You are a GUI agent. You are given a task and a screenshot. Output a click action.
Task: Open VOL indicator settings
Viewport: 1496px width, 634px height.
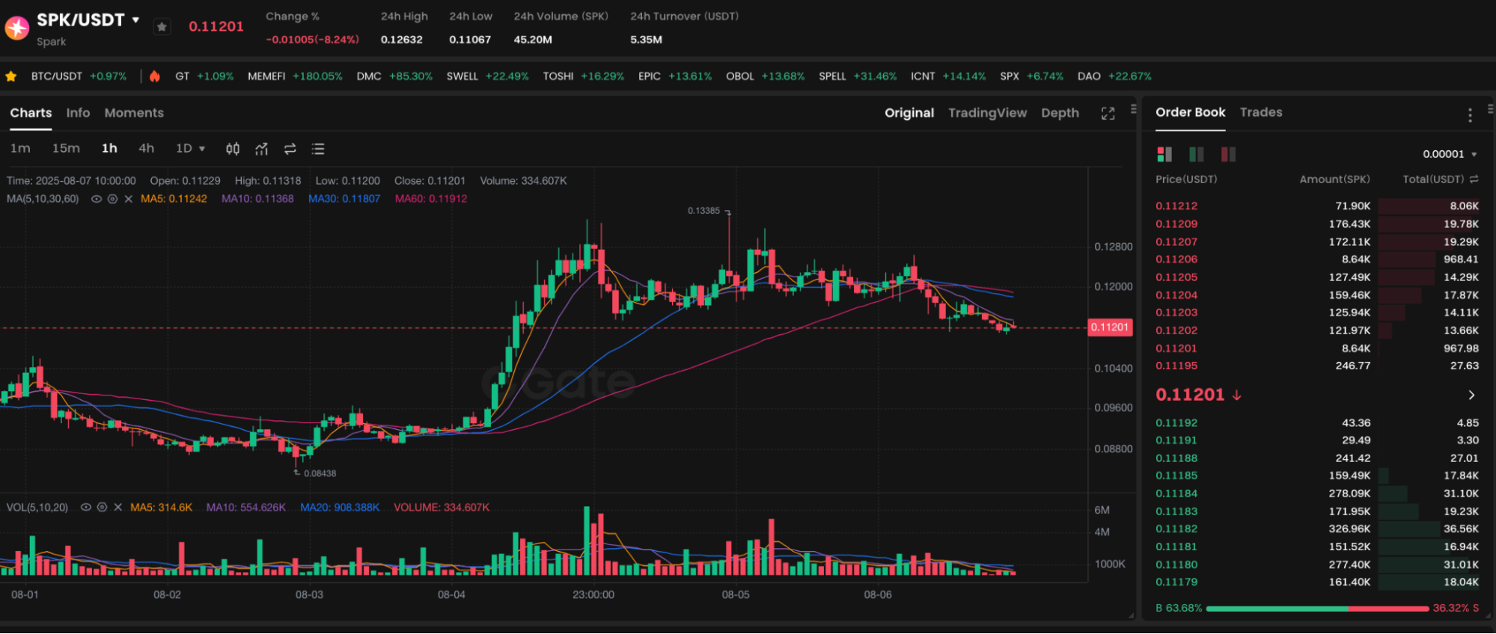[102, 507]
